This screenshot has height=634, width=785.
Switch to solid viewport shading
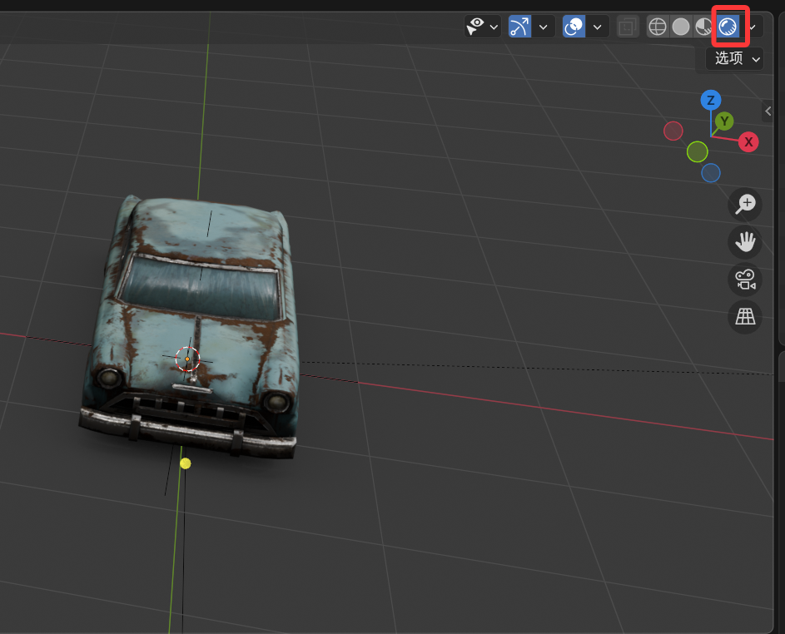(681, 27)
